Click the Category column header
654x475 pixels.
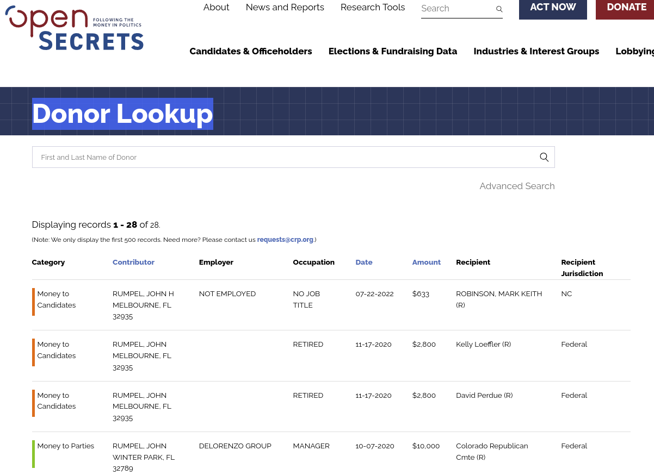click(x=48, y=262)
